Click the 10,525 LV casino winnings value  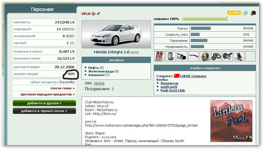66,59
